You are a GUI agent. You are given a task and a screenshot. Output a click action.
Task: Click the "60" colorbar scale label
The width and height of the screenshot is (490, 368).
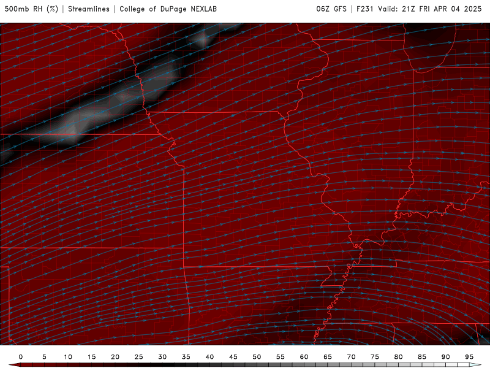[304, 357]
